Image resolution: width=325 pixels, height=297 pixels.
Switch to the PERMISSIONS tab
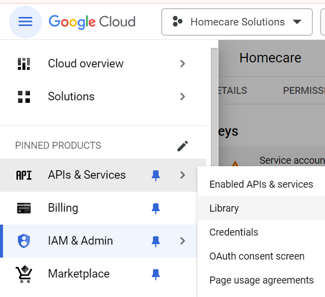coord(304,90)
